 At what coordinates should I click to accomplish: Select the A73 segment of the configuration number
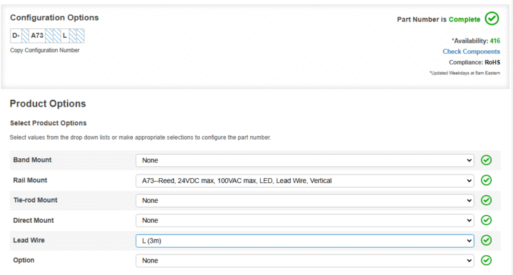[x=37, y=35]
